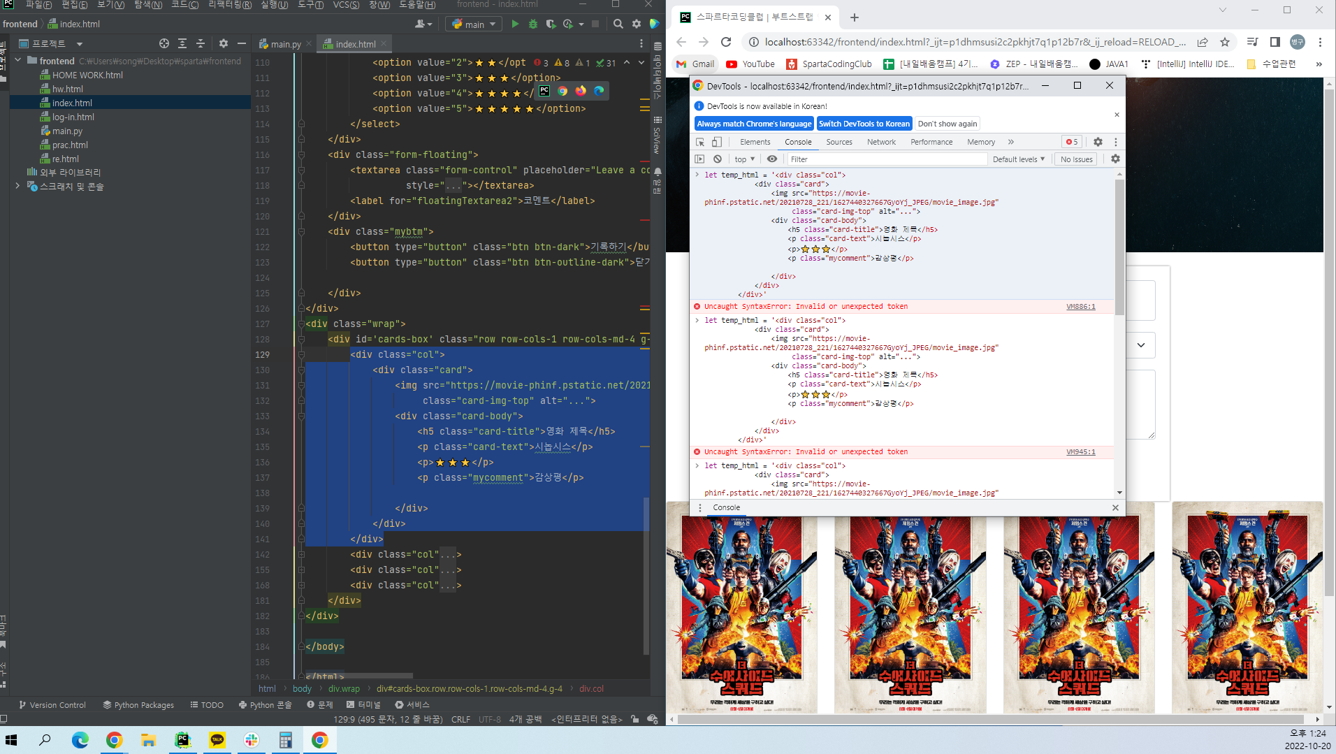Open the Version Control tool window
This screenshot has width=1336, height=754.
(x=52, y=705)
